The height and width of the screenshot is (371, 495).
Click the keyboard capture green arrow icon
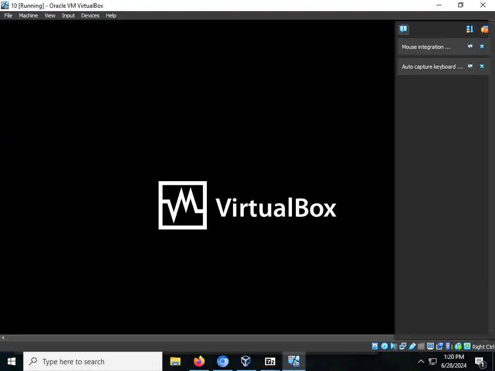pos(467,346)
